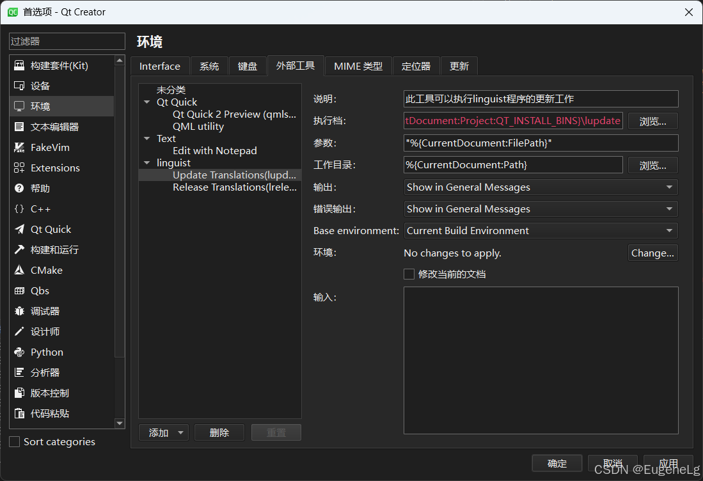This screenshot has height=481, width=703.
Task: Click the 应用 button
Action: coord(668,463)
